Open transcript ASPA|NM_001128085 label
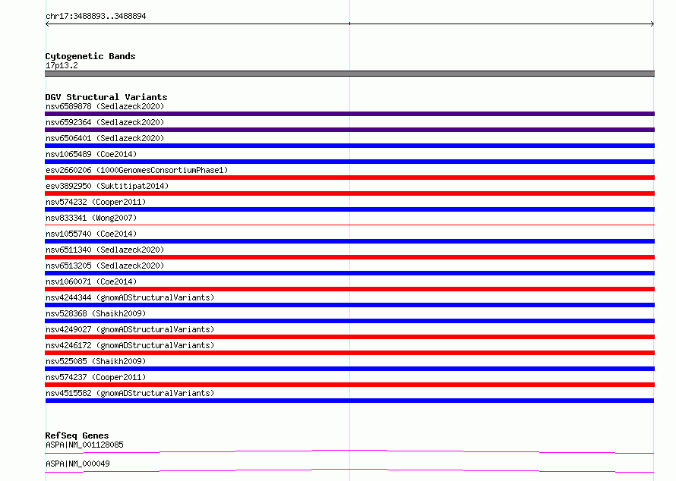Screen dimensions: 676x481 pyautogui.click(x=84, y=445)
